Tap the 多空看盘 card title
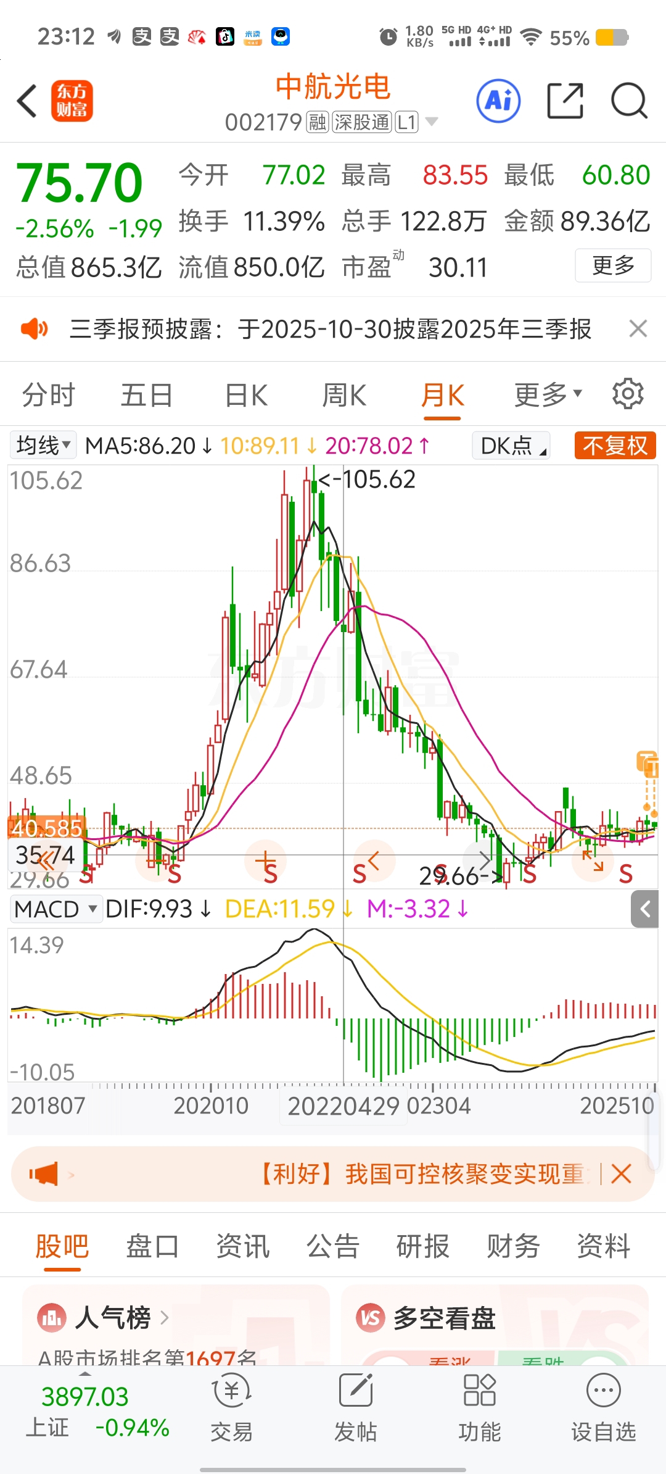 (x=444, y=1318)
